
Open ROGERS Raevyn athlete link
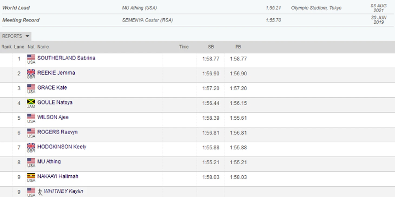point(57,132)
